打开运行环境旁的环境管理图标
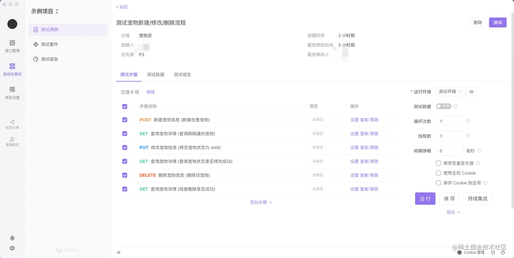514x258 pixels. click(x=472, y=91)
